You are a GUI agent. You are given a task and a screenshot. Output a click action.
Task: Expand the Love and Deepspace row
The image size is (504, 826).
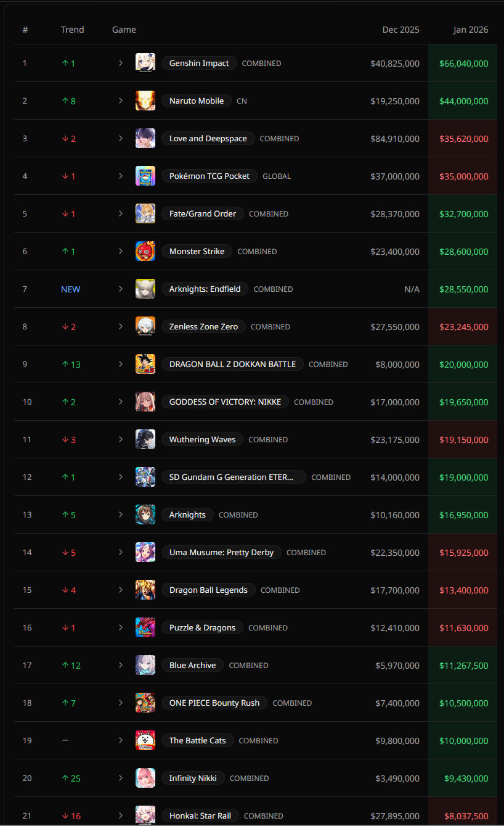coord(121,138)
